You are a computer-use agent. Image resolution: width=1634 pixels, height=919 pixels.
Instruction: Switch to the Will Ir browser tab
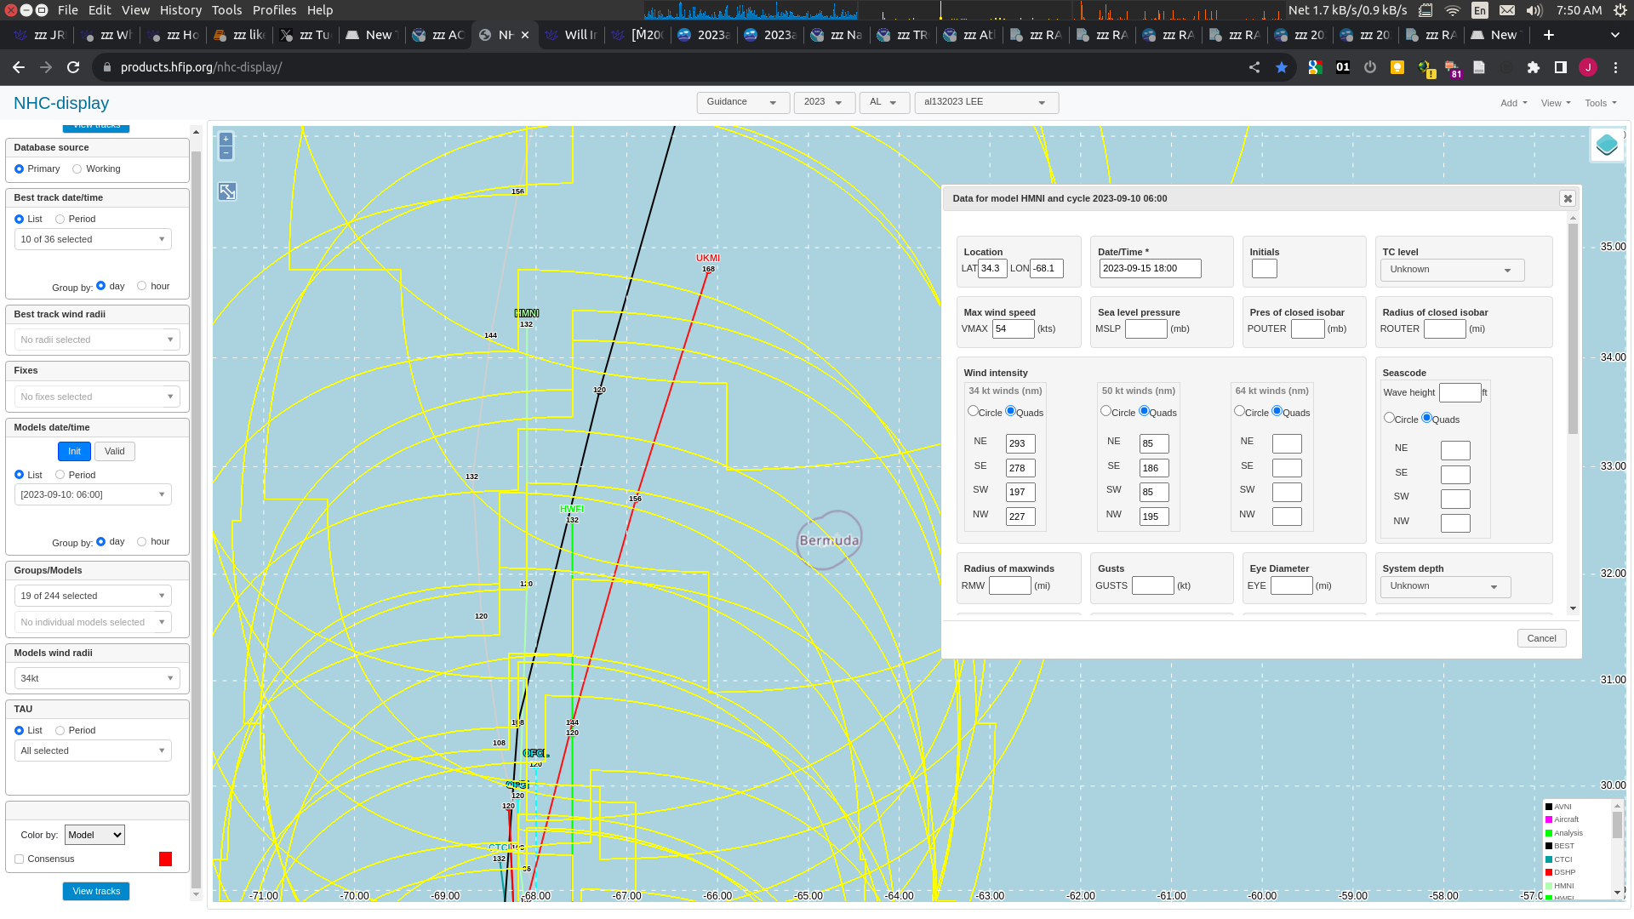(x=570, y=35)
